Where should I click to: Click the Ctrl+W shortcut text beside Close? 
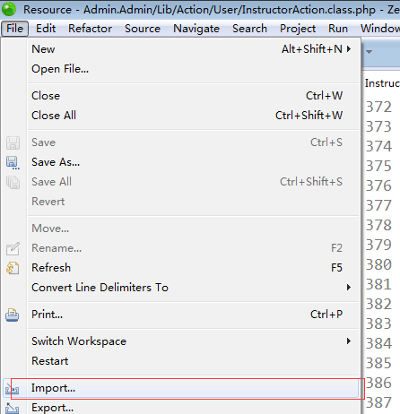click(x=324, y=96)
